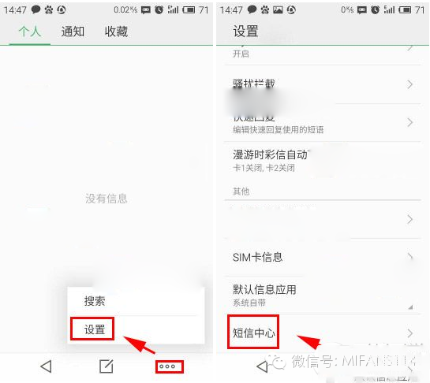The image size is (430, 383).
Task: Tap the alarm clock icon in the left status bar
Action: point(159,10)
